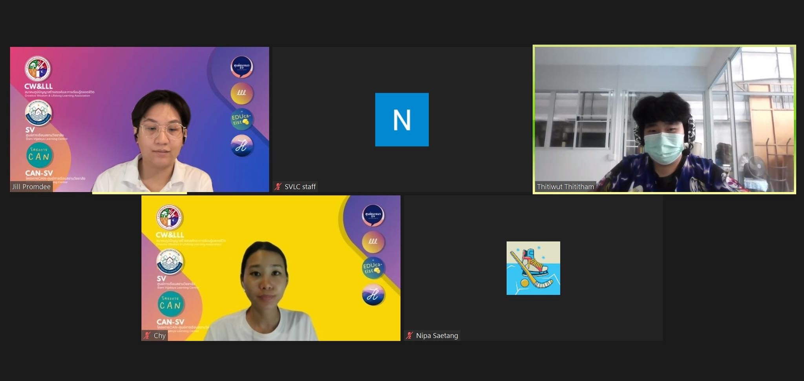Click the muted microphone icon beside SVLC staff
Image resolution: width=804 pixels, height=381 pixels.
pos(278,187)
